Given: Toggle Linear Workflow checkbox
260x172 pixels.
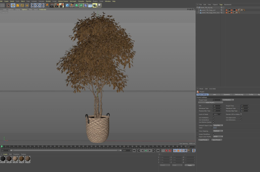Looking at the screenshot, I should point(214,134).
